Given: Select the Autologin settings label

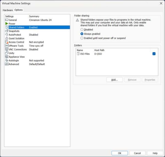Looking at the screenshot, I should [14, 60].
